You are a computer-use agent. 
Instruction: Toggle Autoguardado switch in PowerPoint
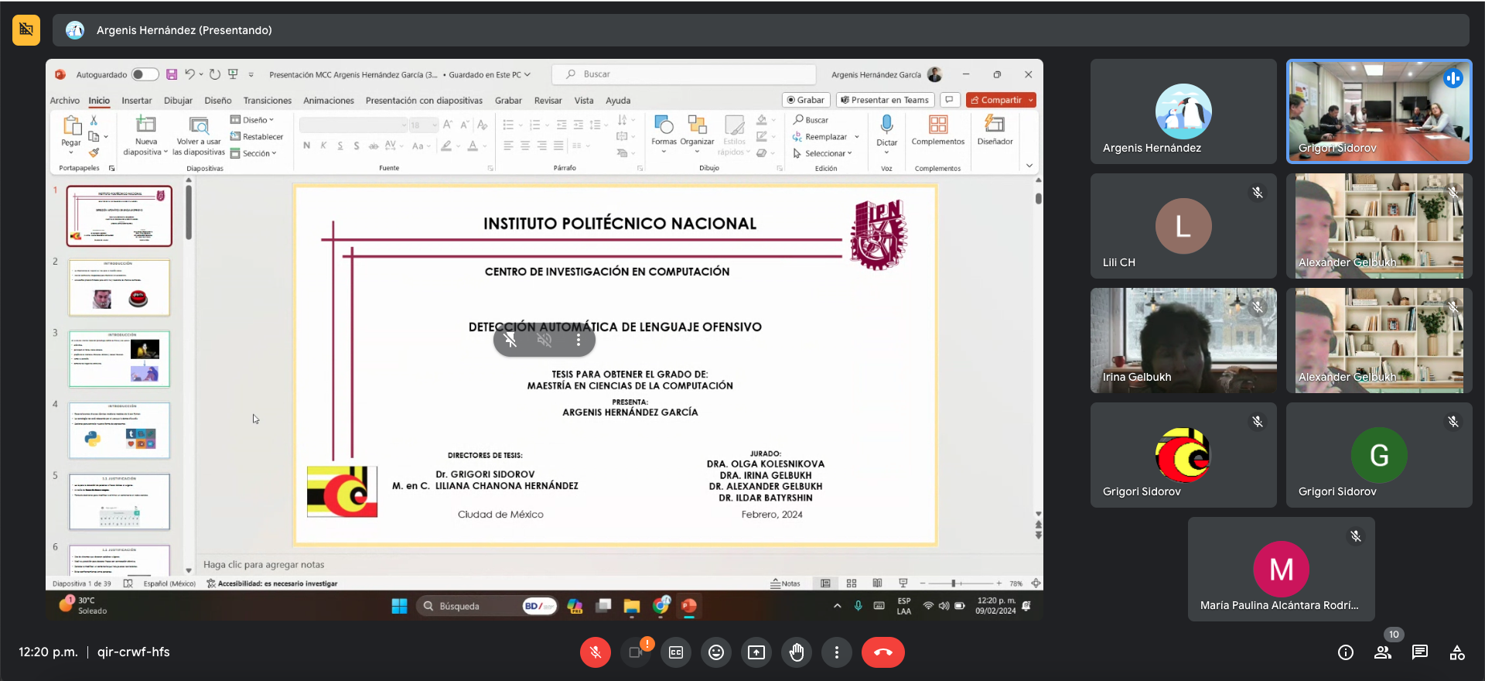tap(145, 74)
